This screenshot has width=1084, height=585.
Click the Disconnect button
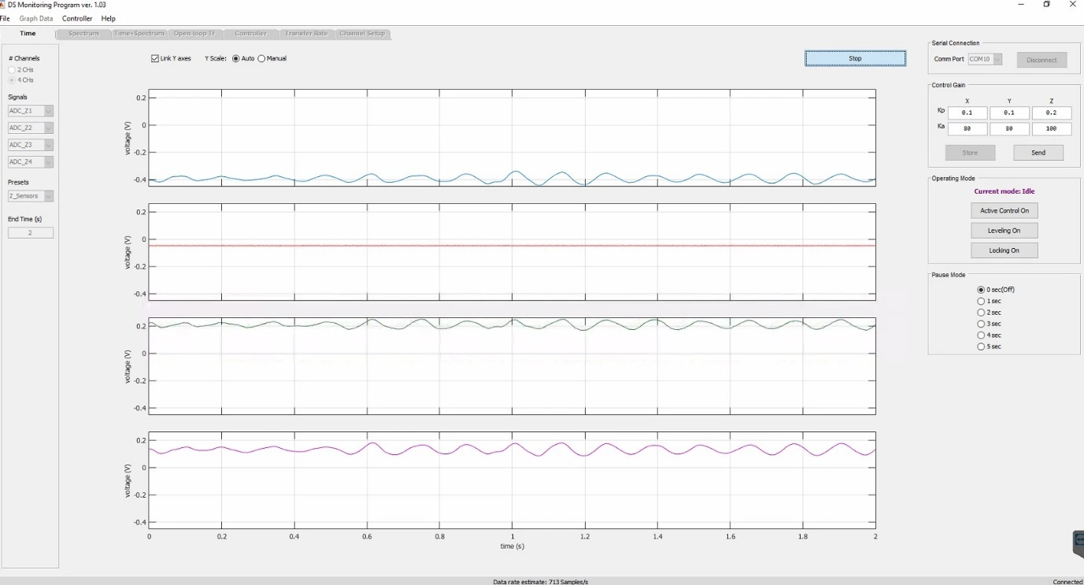click(1041, 60)
